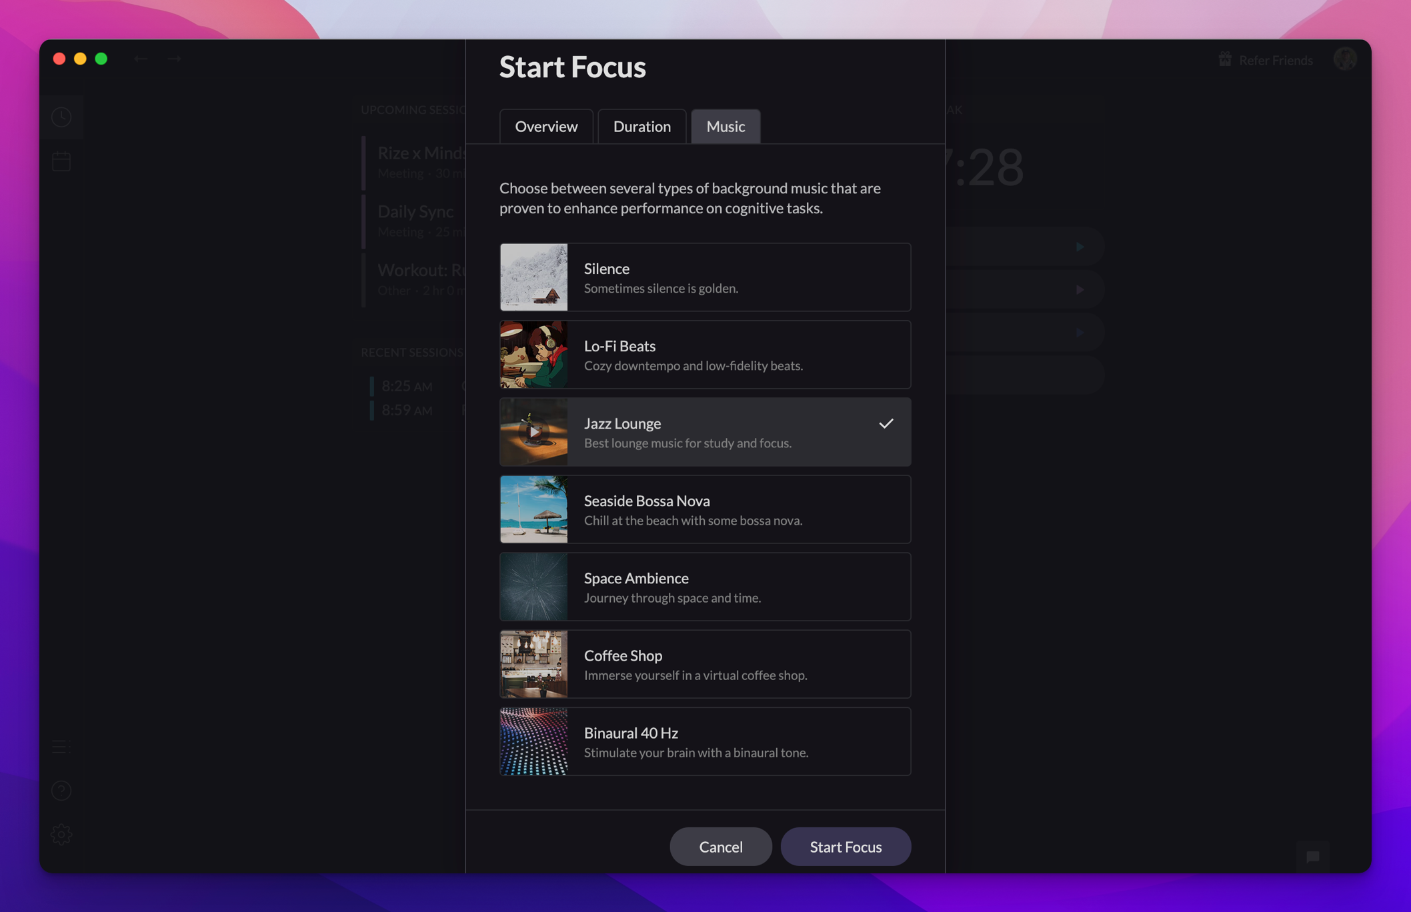
Task: Choose the Silence option
Action: (705, 277)
